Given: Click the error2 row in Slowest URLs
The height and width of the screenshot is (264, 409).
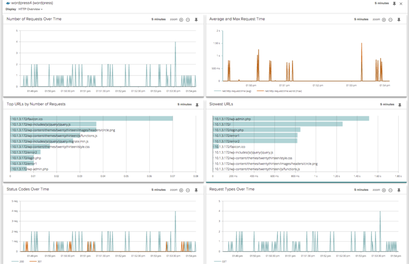Looking at the screenshot, I should (x=255, y=141).
